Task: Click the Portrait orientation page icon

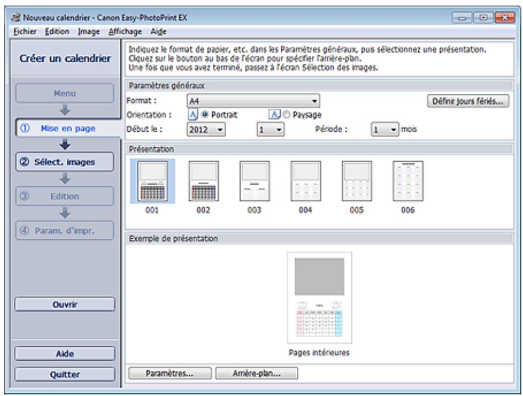Action: click(x=193, y=115)
